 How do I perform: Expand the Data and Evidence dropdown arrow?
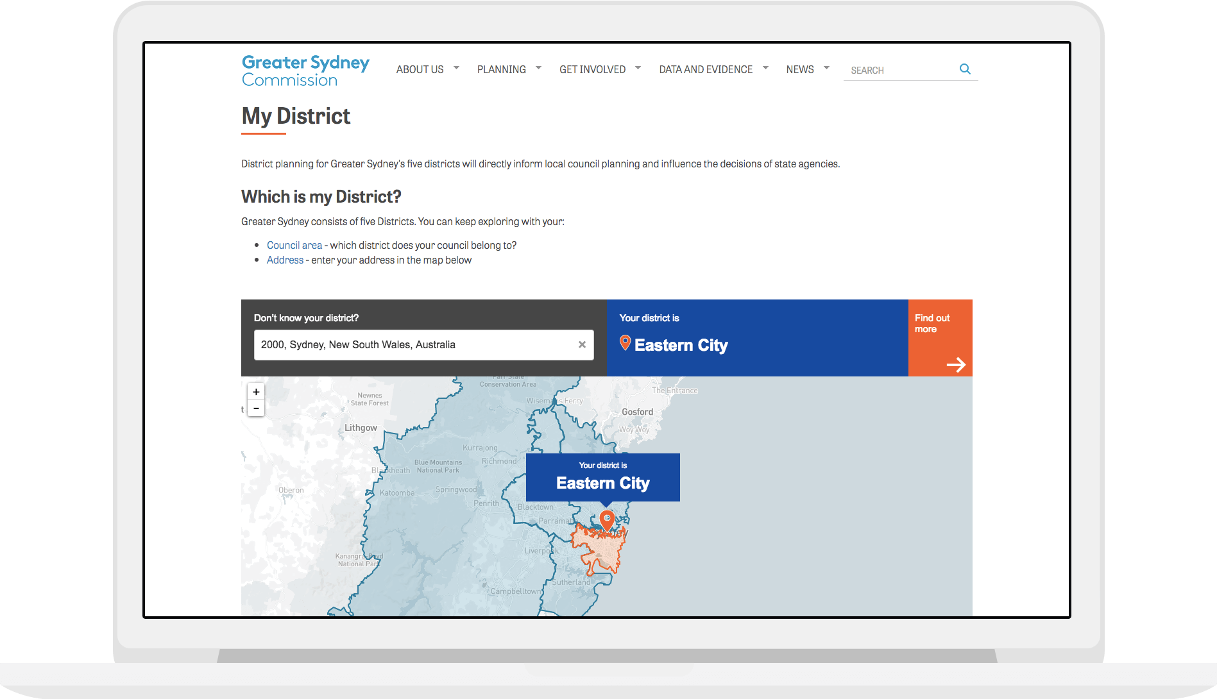[765, 67]
